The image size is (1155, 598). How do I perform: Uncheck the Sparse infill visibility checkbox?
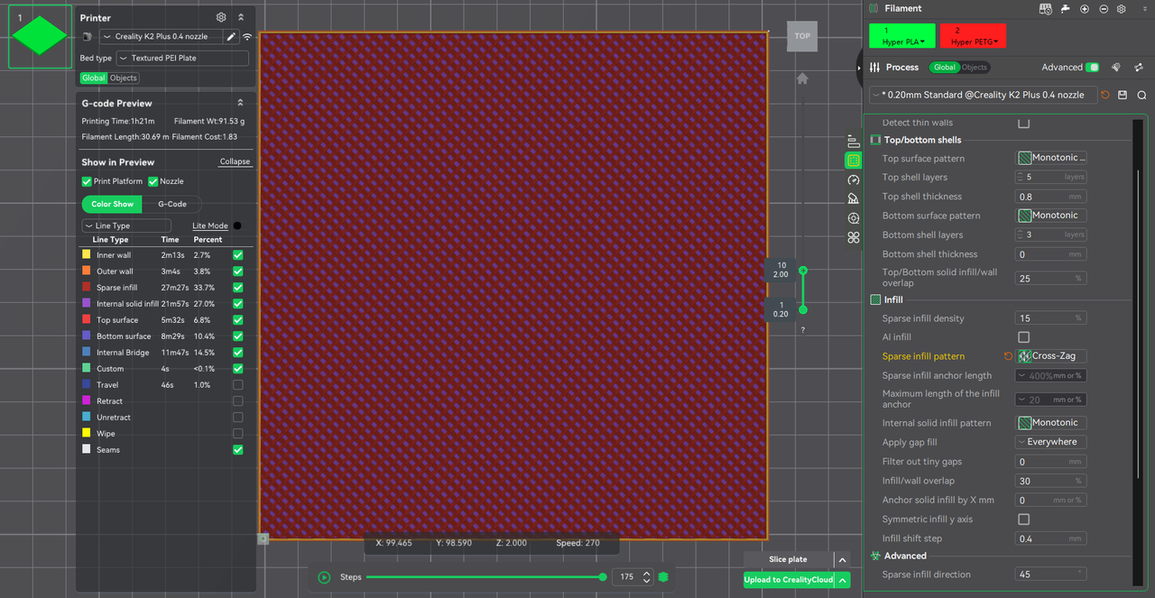[238, 288]
